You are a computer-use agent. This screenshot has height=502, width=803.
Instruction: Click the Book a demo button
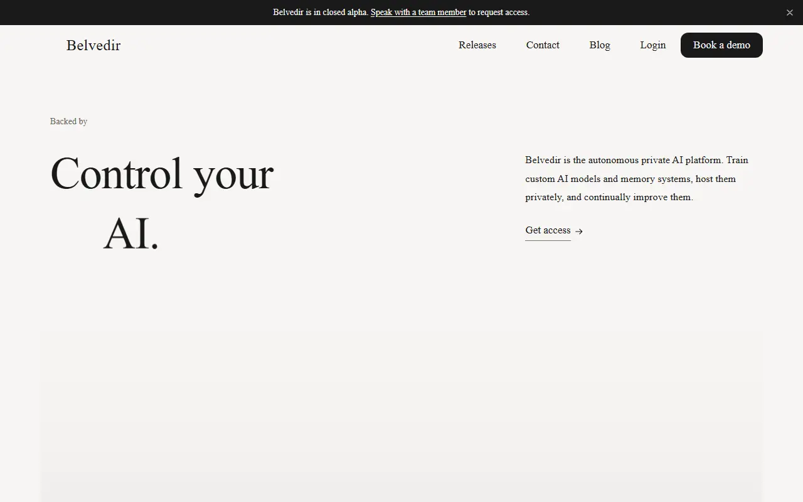[x=721, y=45]
